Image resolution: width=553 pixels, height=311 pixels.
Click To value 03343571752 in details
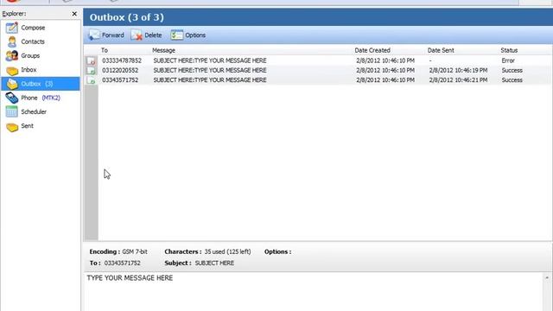123,263
